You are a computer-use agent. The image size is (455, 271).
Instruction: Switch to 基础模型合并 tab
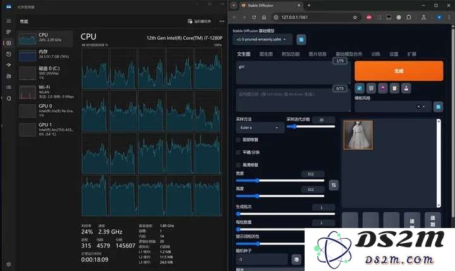[x=349, y=54]
